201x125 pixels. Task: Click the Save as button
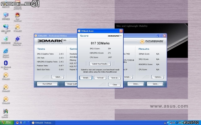coord(115,78)
